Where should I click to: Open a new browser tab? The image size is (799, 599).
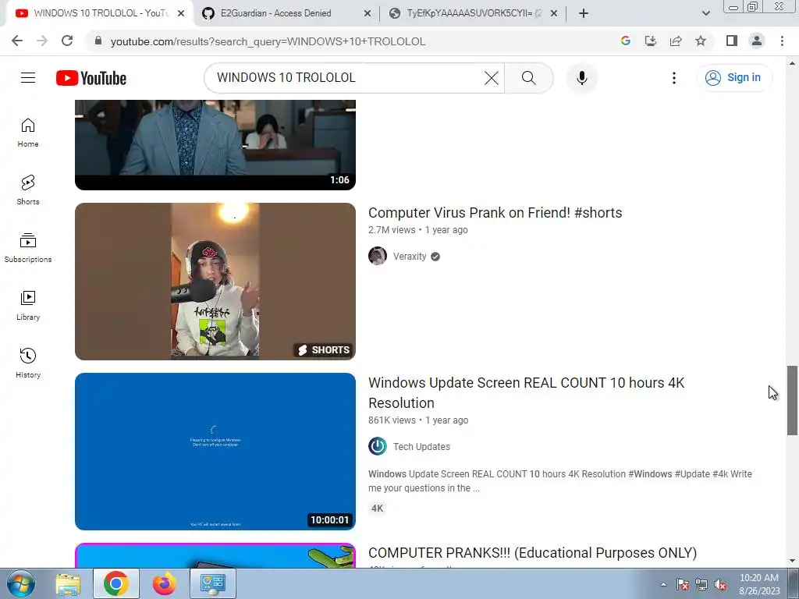click(584, 13)
